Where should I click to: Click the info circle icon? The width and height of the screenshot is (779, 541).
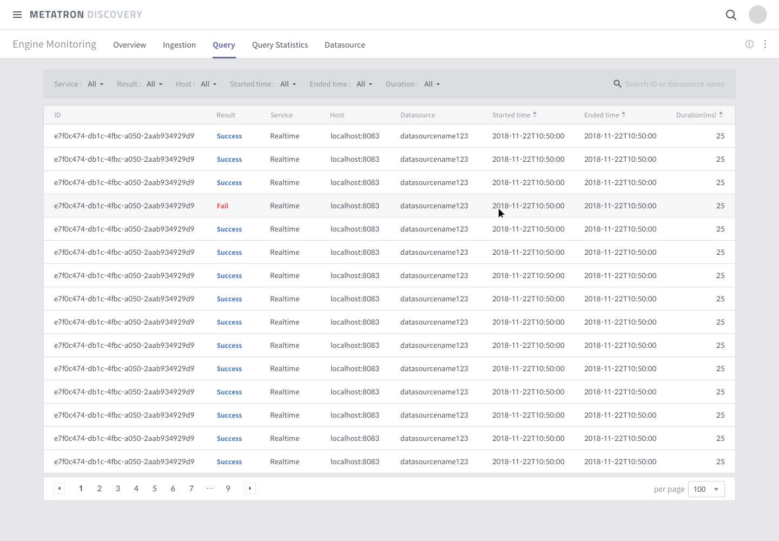(x=749, y=44)
